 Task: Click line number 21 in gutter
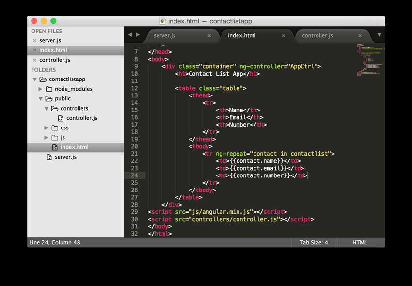[134, 154]
